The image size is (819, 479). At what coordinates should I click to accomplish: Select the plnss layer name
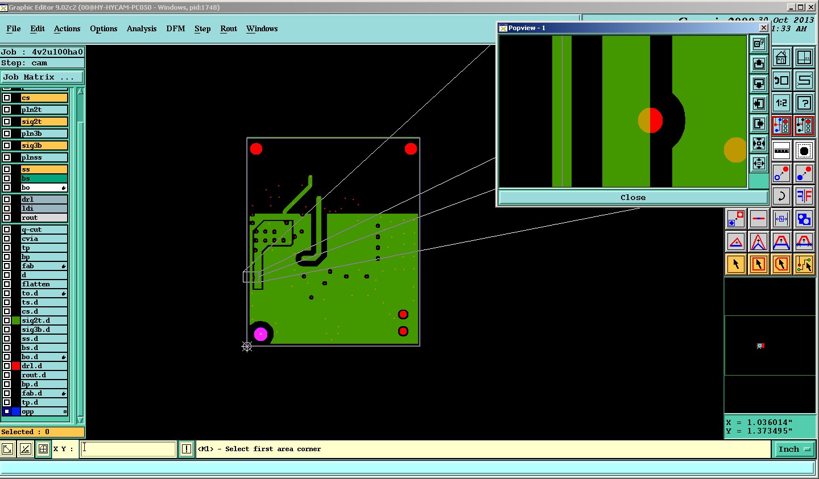click(44, 157)
